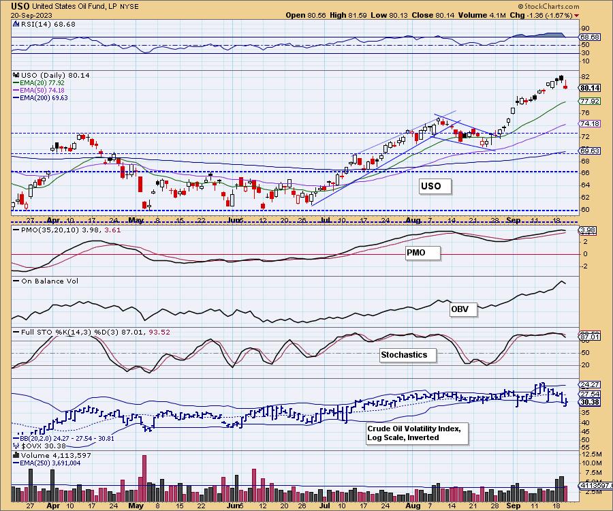Click the 74.18 EMA axis tag
Viewport: 613px width, 511px height.
click(x=590, y=123)
